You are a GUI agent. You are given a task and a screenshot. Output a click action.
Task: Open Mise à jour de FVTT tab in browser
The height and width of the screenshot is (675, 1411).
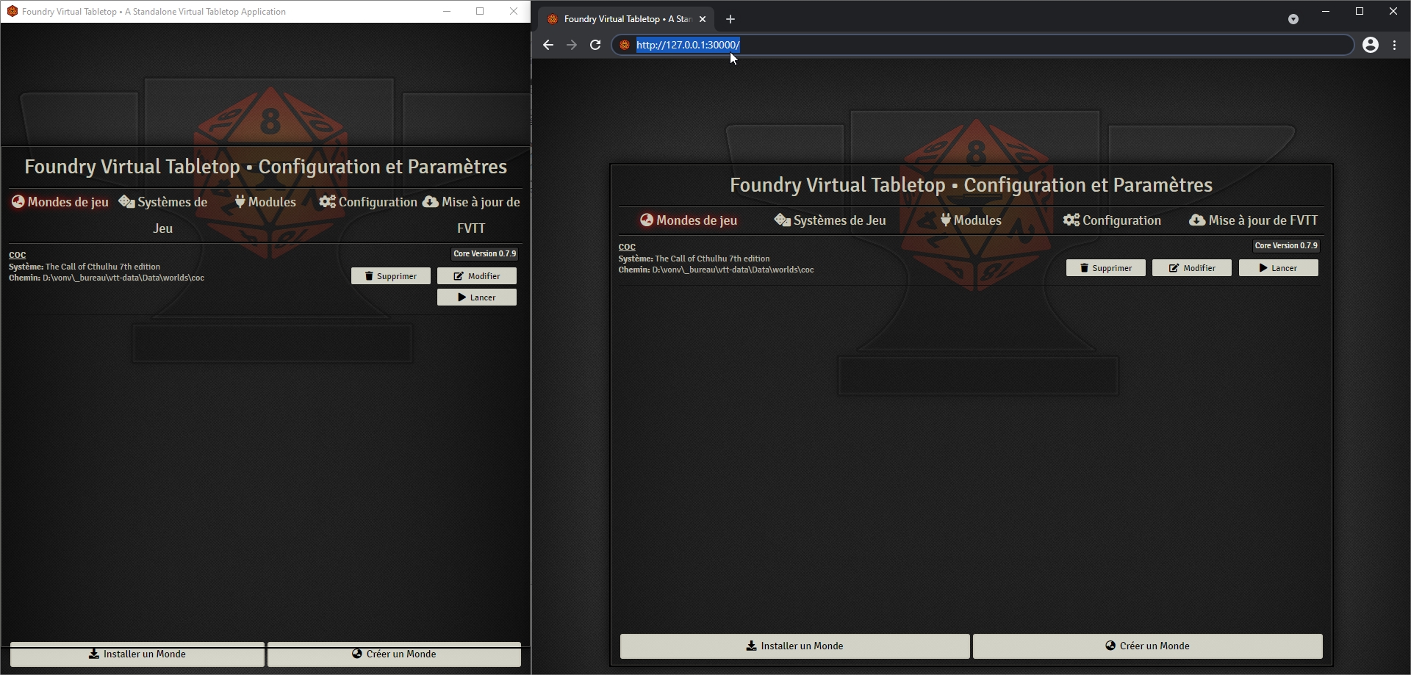tap(1253, 220)
